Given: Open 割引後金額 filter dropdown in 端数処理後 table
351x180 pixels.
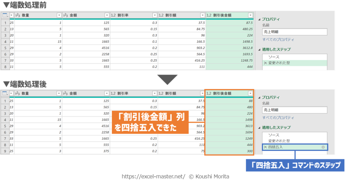Looking at the screenshot, I should tap(250, 94).
